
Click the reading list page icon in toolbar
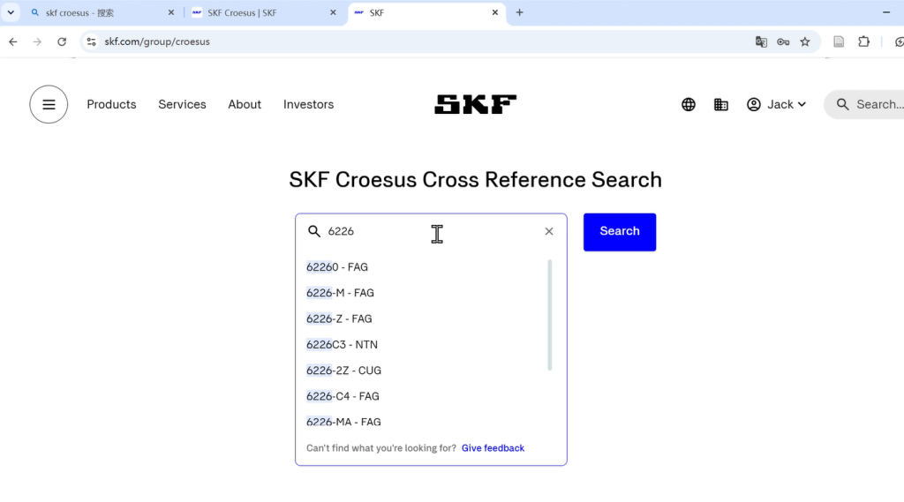(839, 41)
